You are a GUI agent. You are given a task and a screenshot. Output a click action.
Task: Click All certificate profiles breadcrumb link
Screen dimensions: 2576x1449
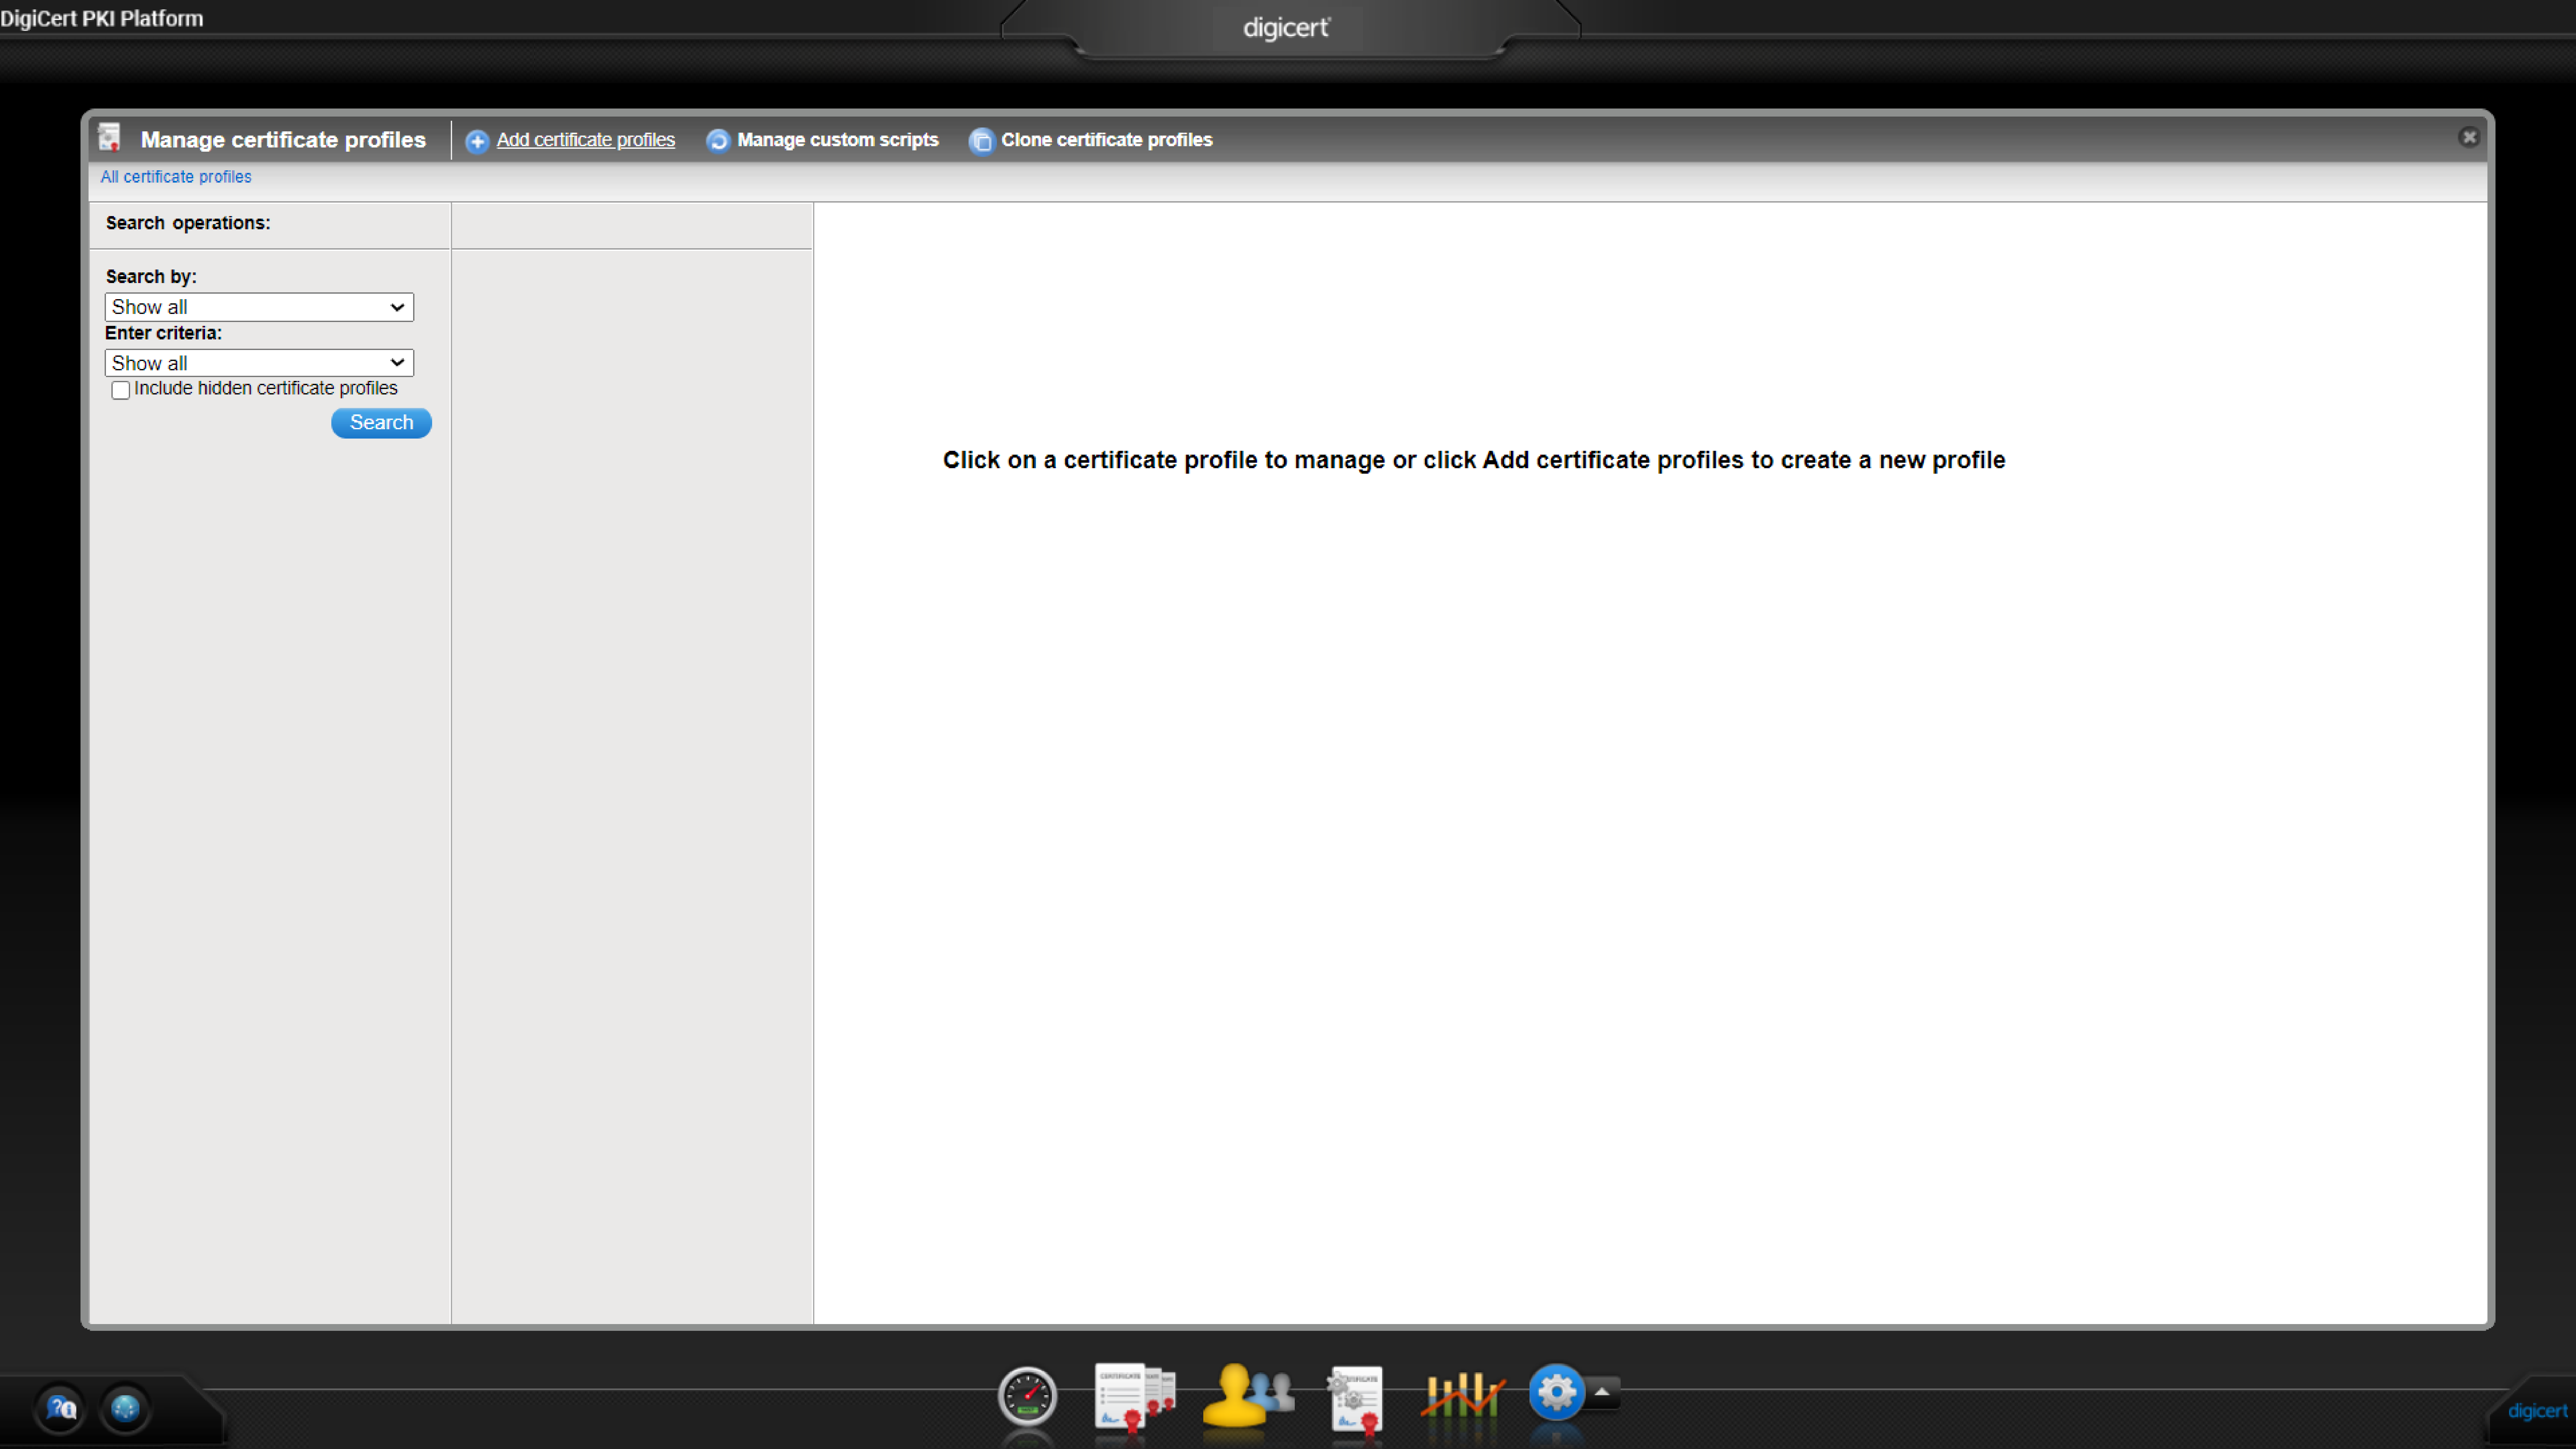tap(176, 177)
